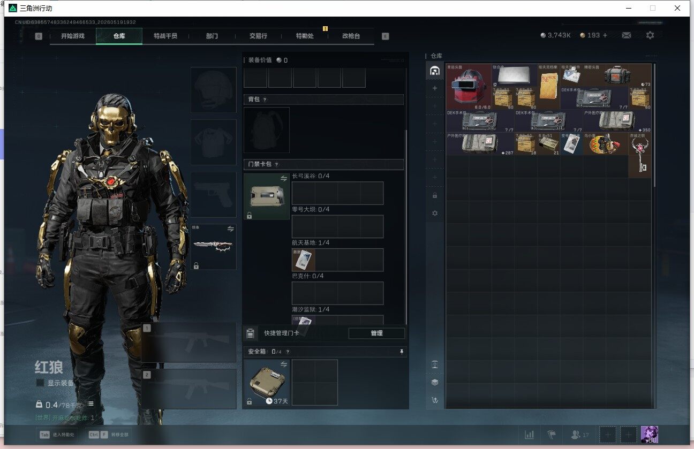Click the secure container case
Screen dimensions: 694x449
(x=266, y=382)
